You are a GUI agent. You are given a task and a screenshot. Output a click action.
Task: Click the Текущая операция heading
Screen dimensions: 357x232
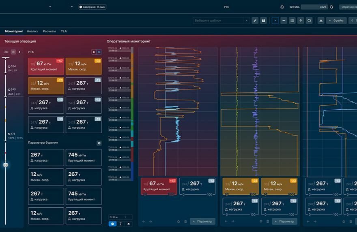(x=20, y=41)
